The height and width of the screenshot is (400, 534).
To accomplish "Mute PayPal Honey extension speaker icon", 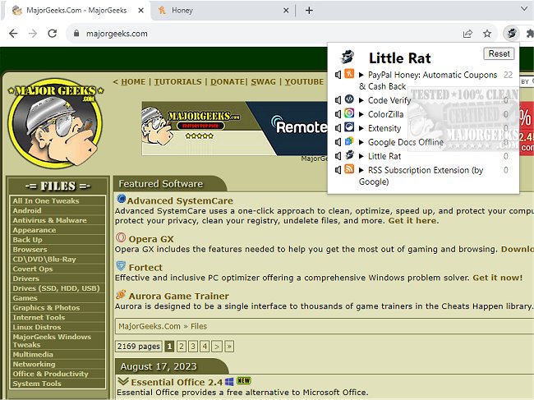I will [x=338, y=75].
